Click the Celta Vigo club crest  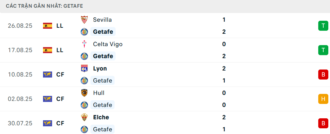click(84, 44)
